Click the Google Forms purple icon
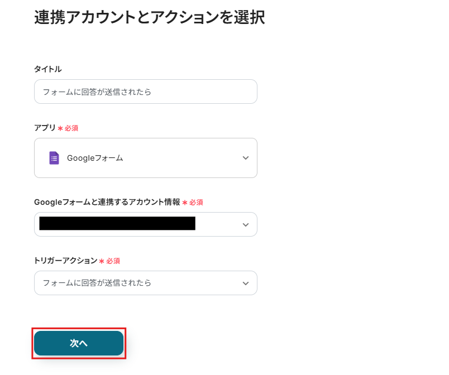 [x=54, y=158]
